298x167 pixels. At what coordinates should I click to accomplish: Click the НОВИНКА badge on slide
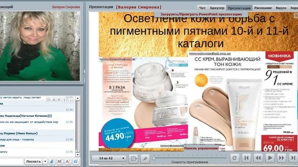click(x=279, y=56)
